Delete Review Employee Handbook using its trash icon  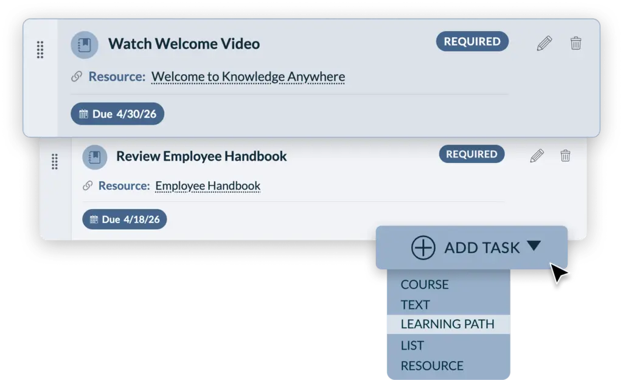tap(565, 156)
